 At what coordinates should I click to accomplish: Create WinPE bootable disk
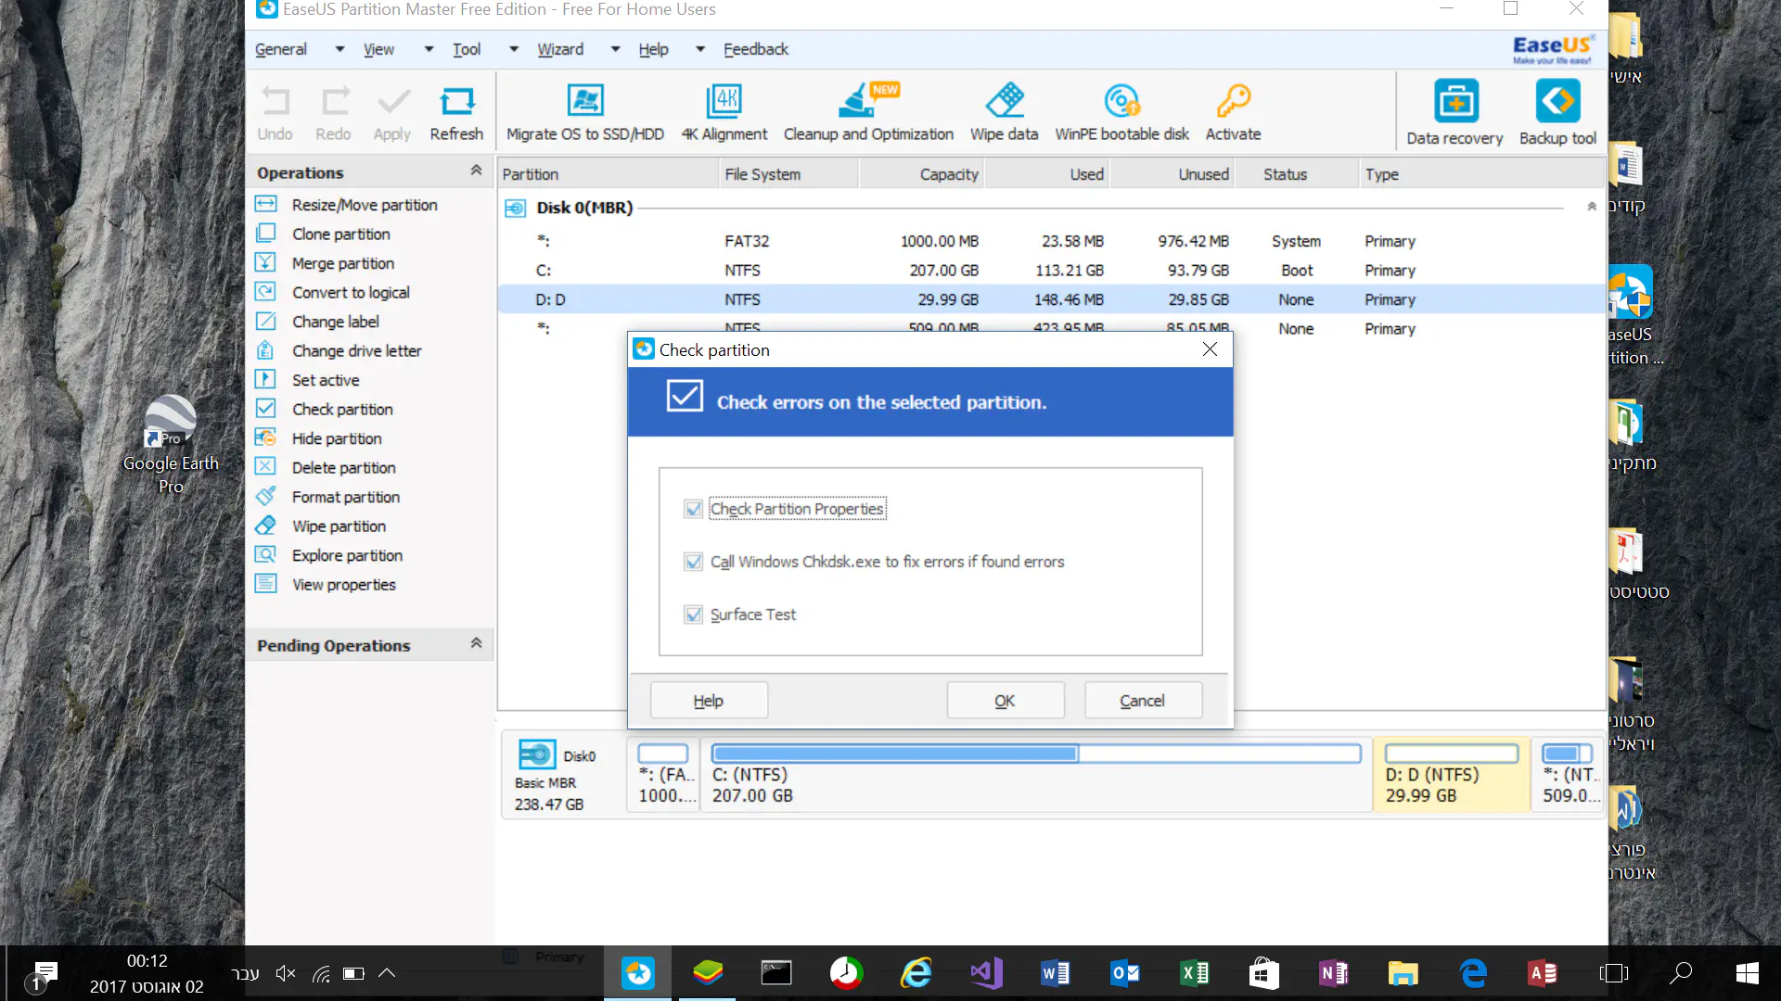[1121, 102]
